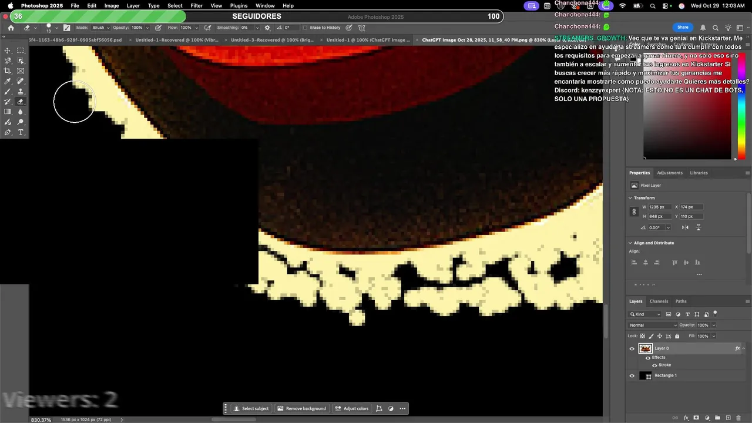This screenshot has height=423, width=752.
Task: Hide Rectangle 1 layer visibility eye
Action: 632,376
